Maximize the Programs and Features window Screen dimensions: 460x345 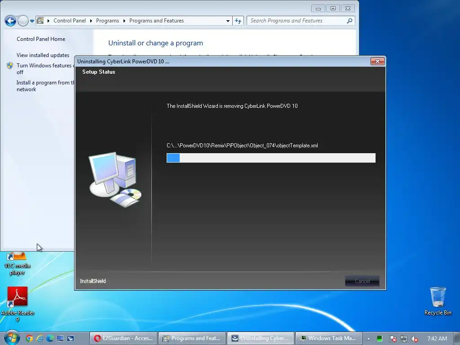[x=333, y=9]
